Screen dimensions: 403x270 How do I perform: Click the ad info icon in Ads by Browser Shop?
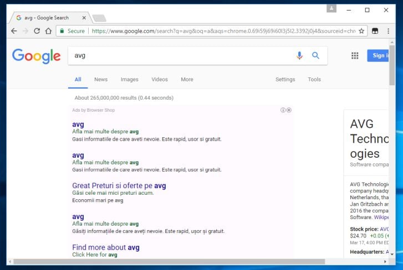pos(283,110)
